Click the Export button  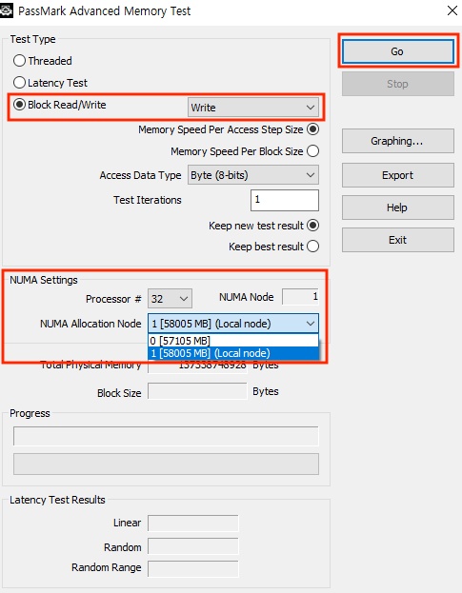(398, 175)
